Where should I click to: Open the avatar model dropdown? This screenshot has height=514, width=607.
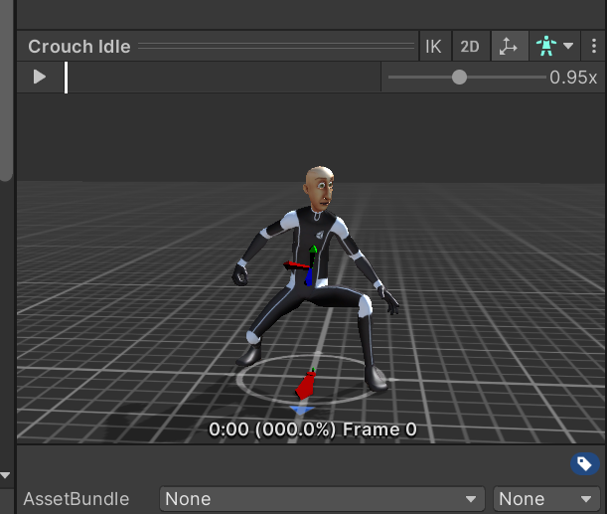554,47
